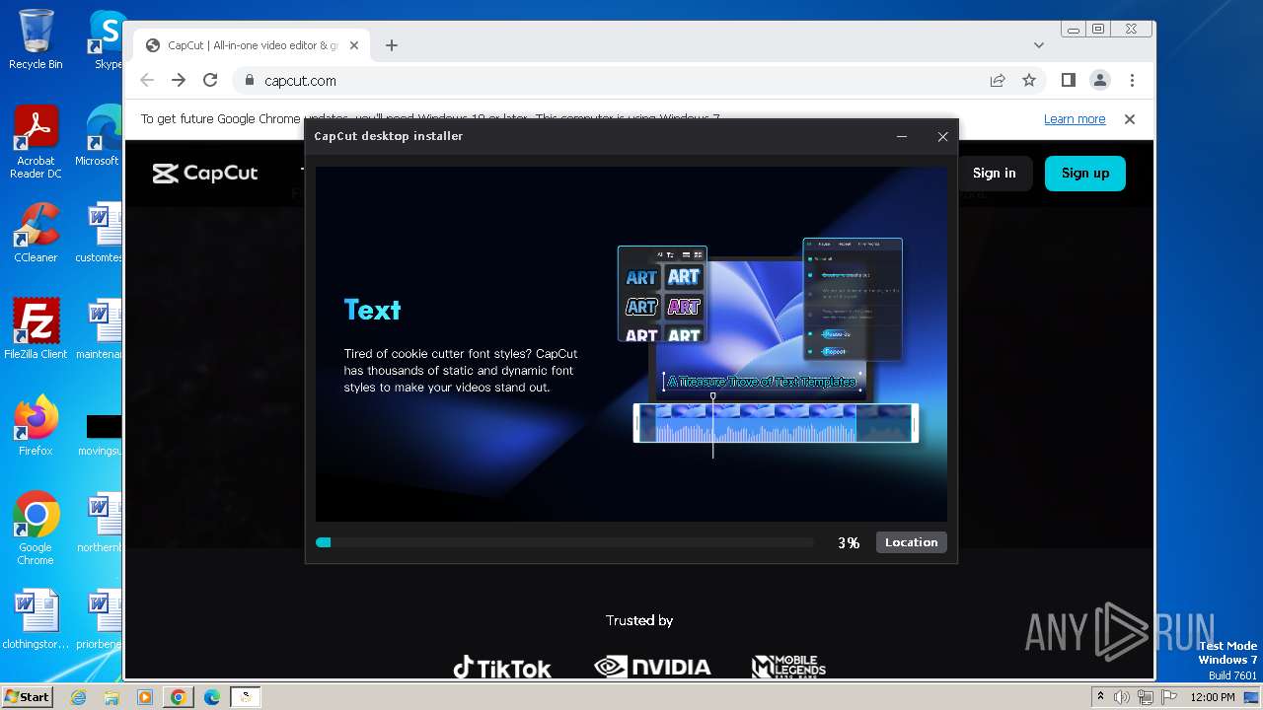Click Chrome's forward navigation arrow
This screenshot has height=710, width=1263.
tap(179, 81)
